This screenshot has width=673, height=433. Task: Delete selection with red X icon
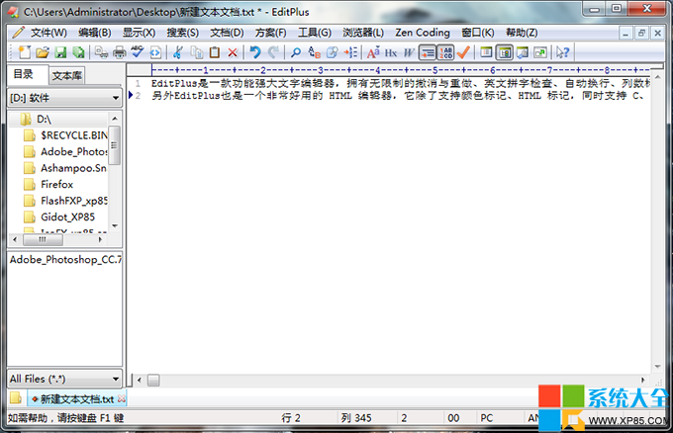(x=233, y=52)
